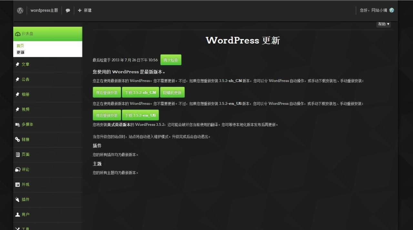Select the 视频 video icon
This screenshot has height=230, width=413.
[x=18, y=109]
